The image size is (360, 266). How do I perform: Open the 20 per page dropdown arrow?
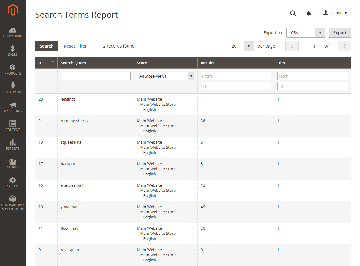click(249, 46)
